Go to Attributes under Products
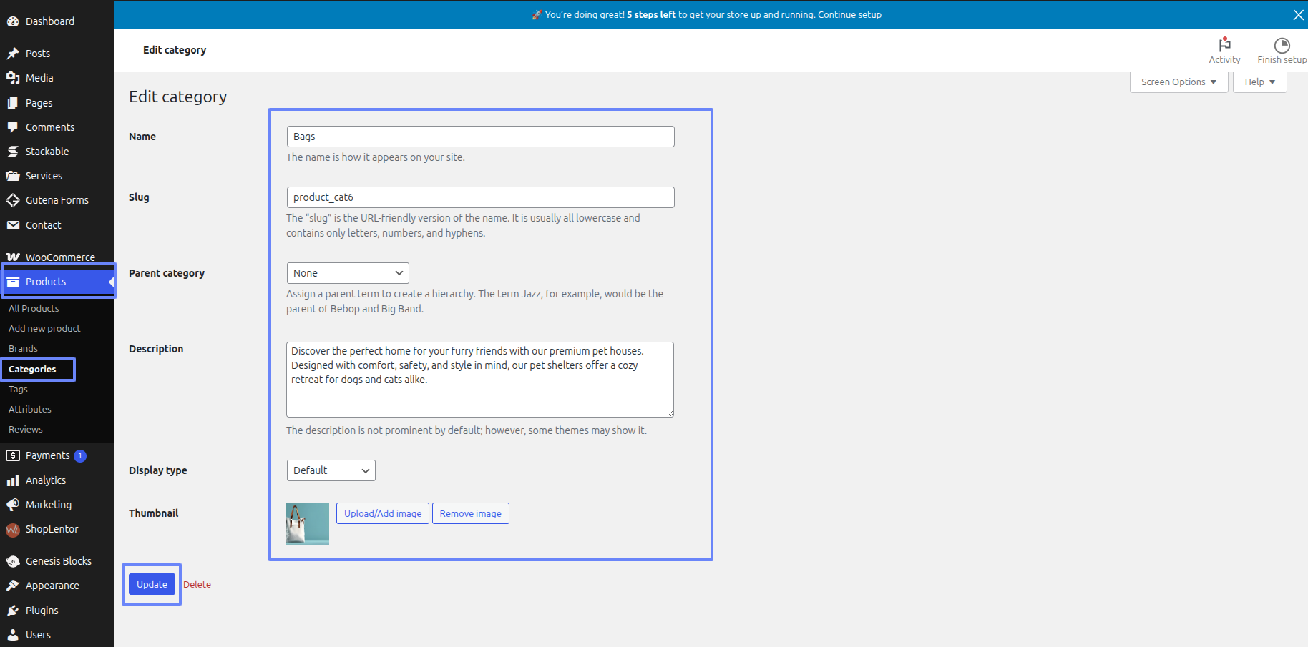 [x=30, y=410]
